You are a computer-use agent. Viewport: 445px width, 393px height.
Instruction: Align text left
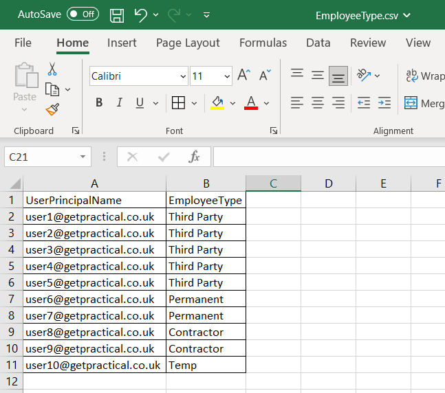297,102
